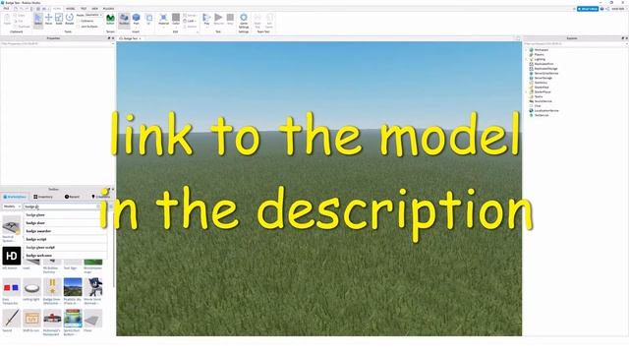Viewport: 629px width, 354px height.
Task: Switch to the HOME ribbon tab
Action: [x=57, y=9]
